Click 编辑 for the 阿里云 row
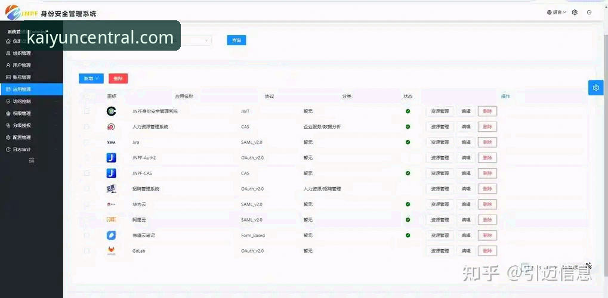This screenshot has height=298, width=608. (x=465, y=220)
